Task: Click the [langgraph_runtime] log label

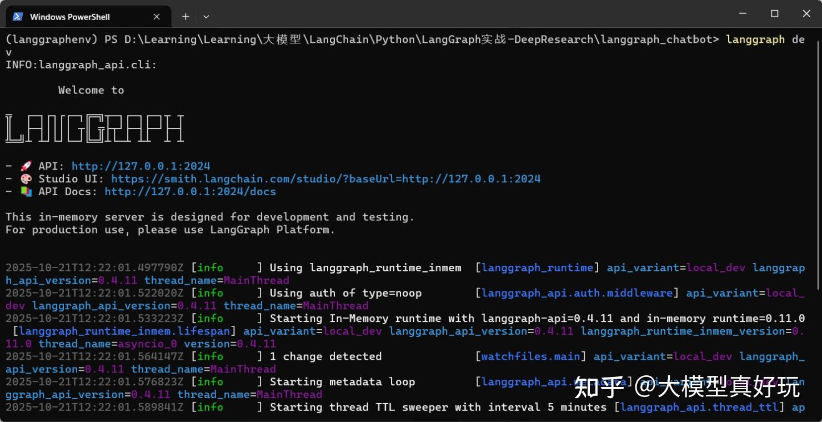Action: [537, 267]
